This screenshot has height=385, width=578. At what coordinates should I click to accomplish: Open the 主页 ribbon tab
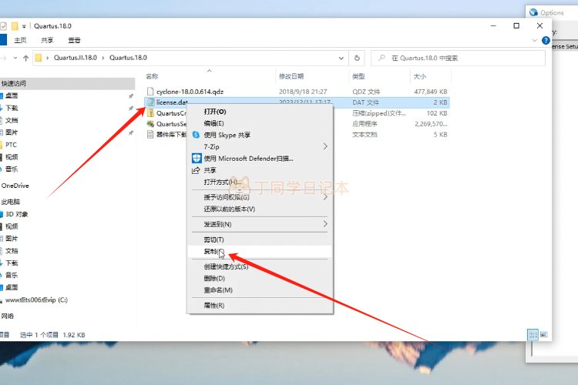(x=20, y=40)
